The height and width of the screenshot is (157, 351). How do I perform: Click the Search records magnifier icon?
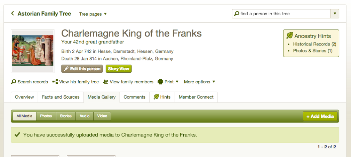[x=14, y=82]
